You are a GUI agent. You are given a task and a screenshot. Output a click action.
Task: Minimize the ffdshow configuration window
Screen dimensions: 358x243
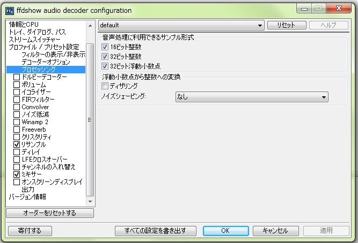click(304, 9)
